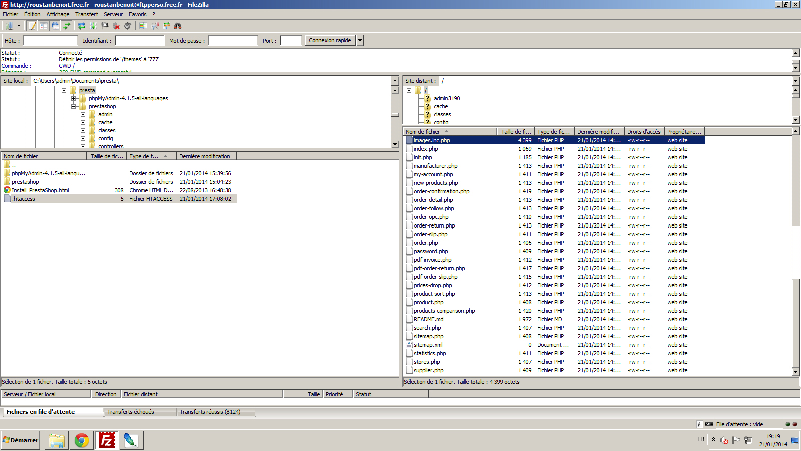Expand the admin folder tree node
Viewport: 801px width, 451px height.
pos(83,114)
